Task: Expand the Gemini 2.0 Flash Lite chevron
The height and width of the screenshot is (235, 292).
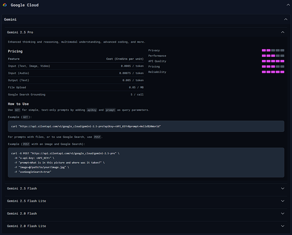Action: click(283, 226)
